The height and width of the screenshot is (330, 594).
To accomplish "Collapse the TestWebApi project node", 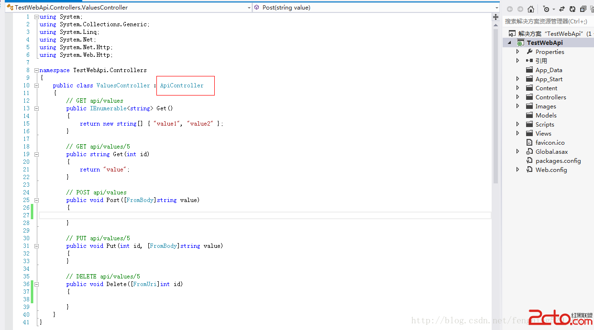I will [x=510, y=43].
